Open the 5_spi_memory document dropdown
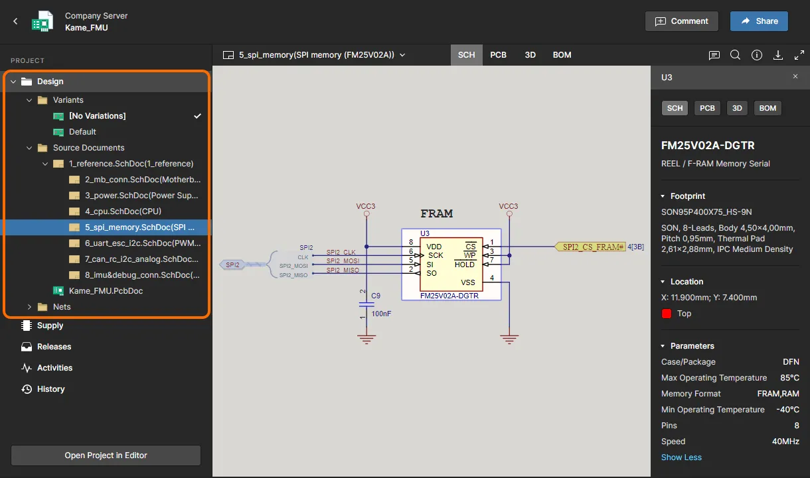Image resolution: width=810 pixels, height=478 pixels. coord(402,55)
